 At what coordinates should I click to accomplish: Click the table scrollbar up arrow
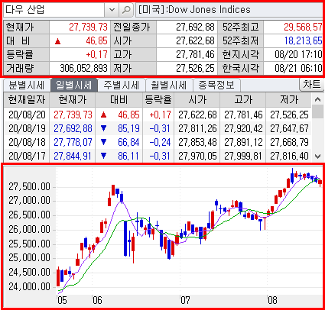click(x=317, y=99)
